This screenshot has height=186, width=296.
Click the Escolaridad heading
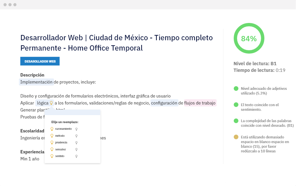[32, 131]
